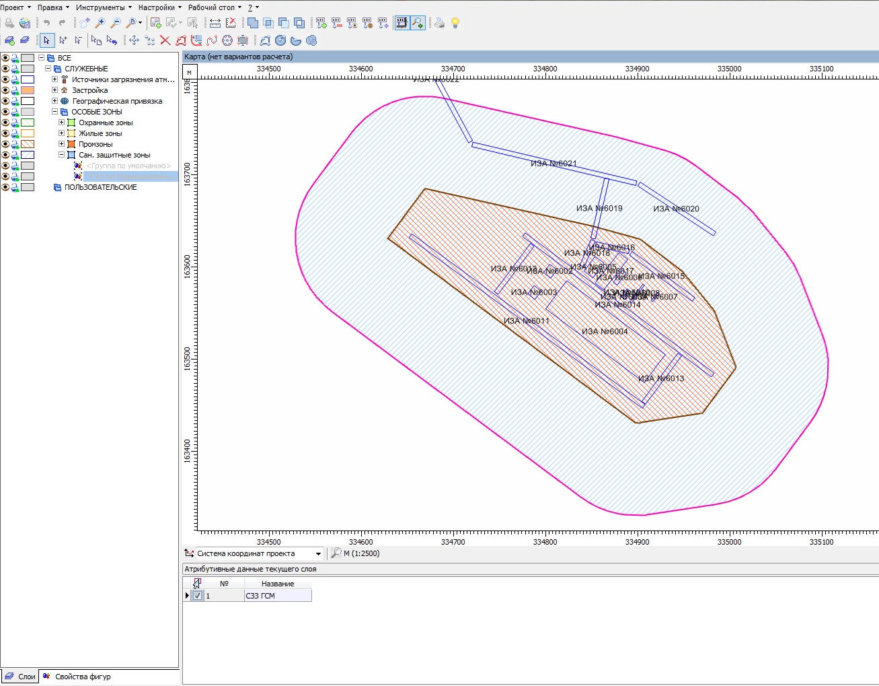The height and width of the screenshot is (686, 879).
Task: Open the Инструменты menu
Action: 103,7
